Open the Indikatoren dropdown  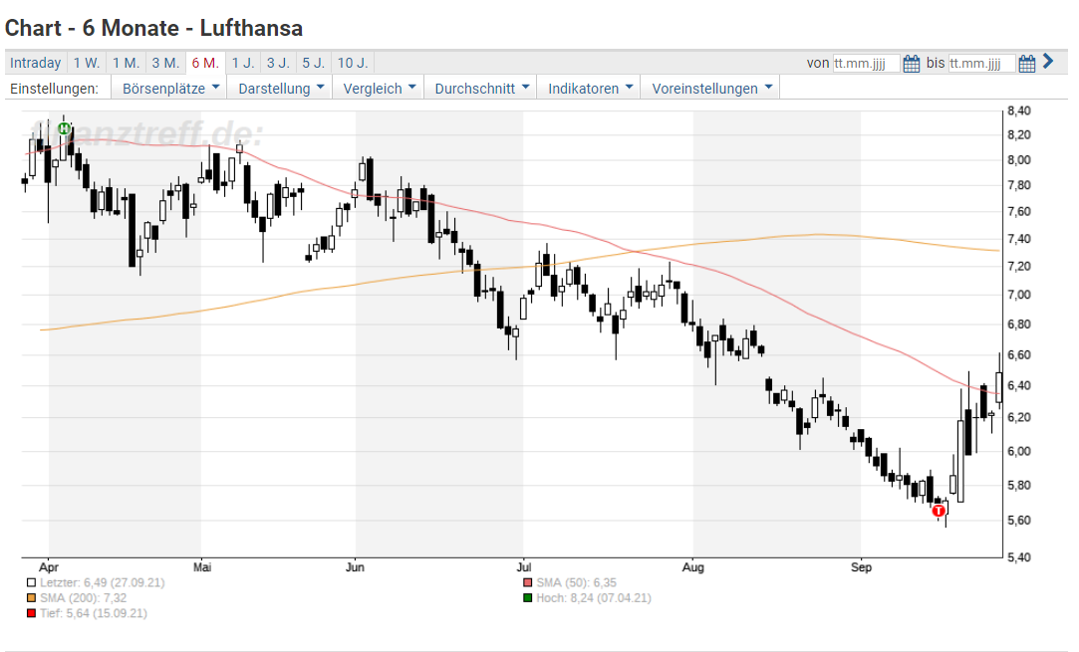click(590, 88)
